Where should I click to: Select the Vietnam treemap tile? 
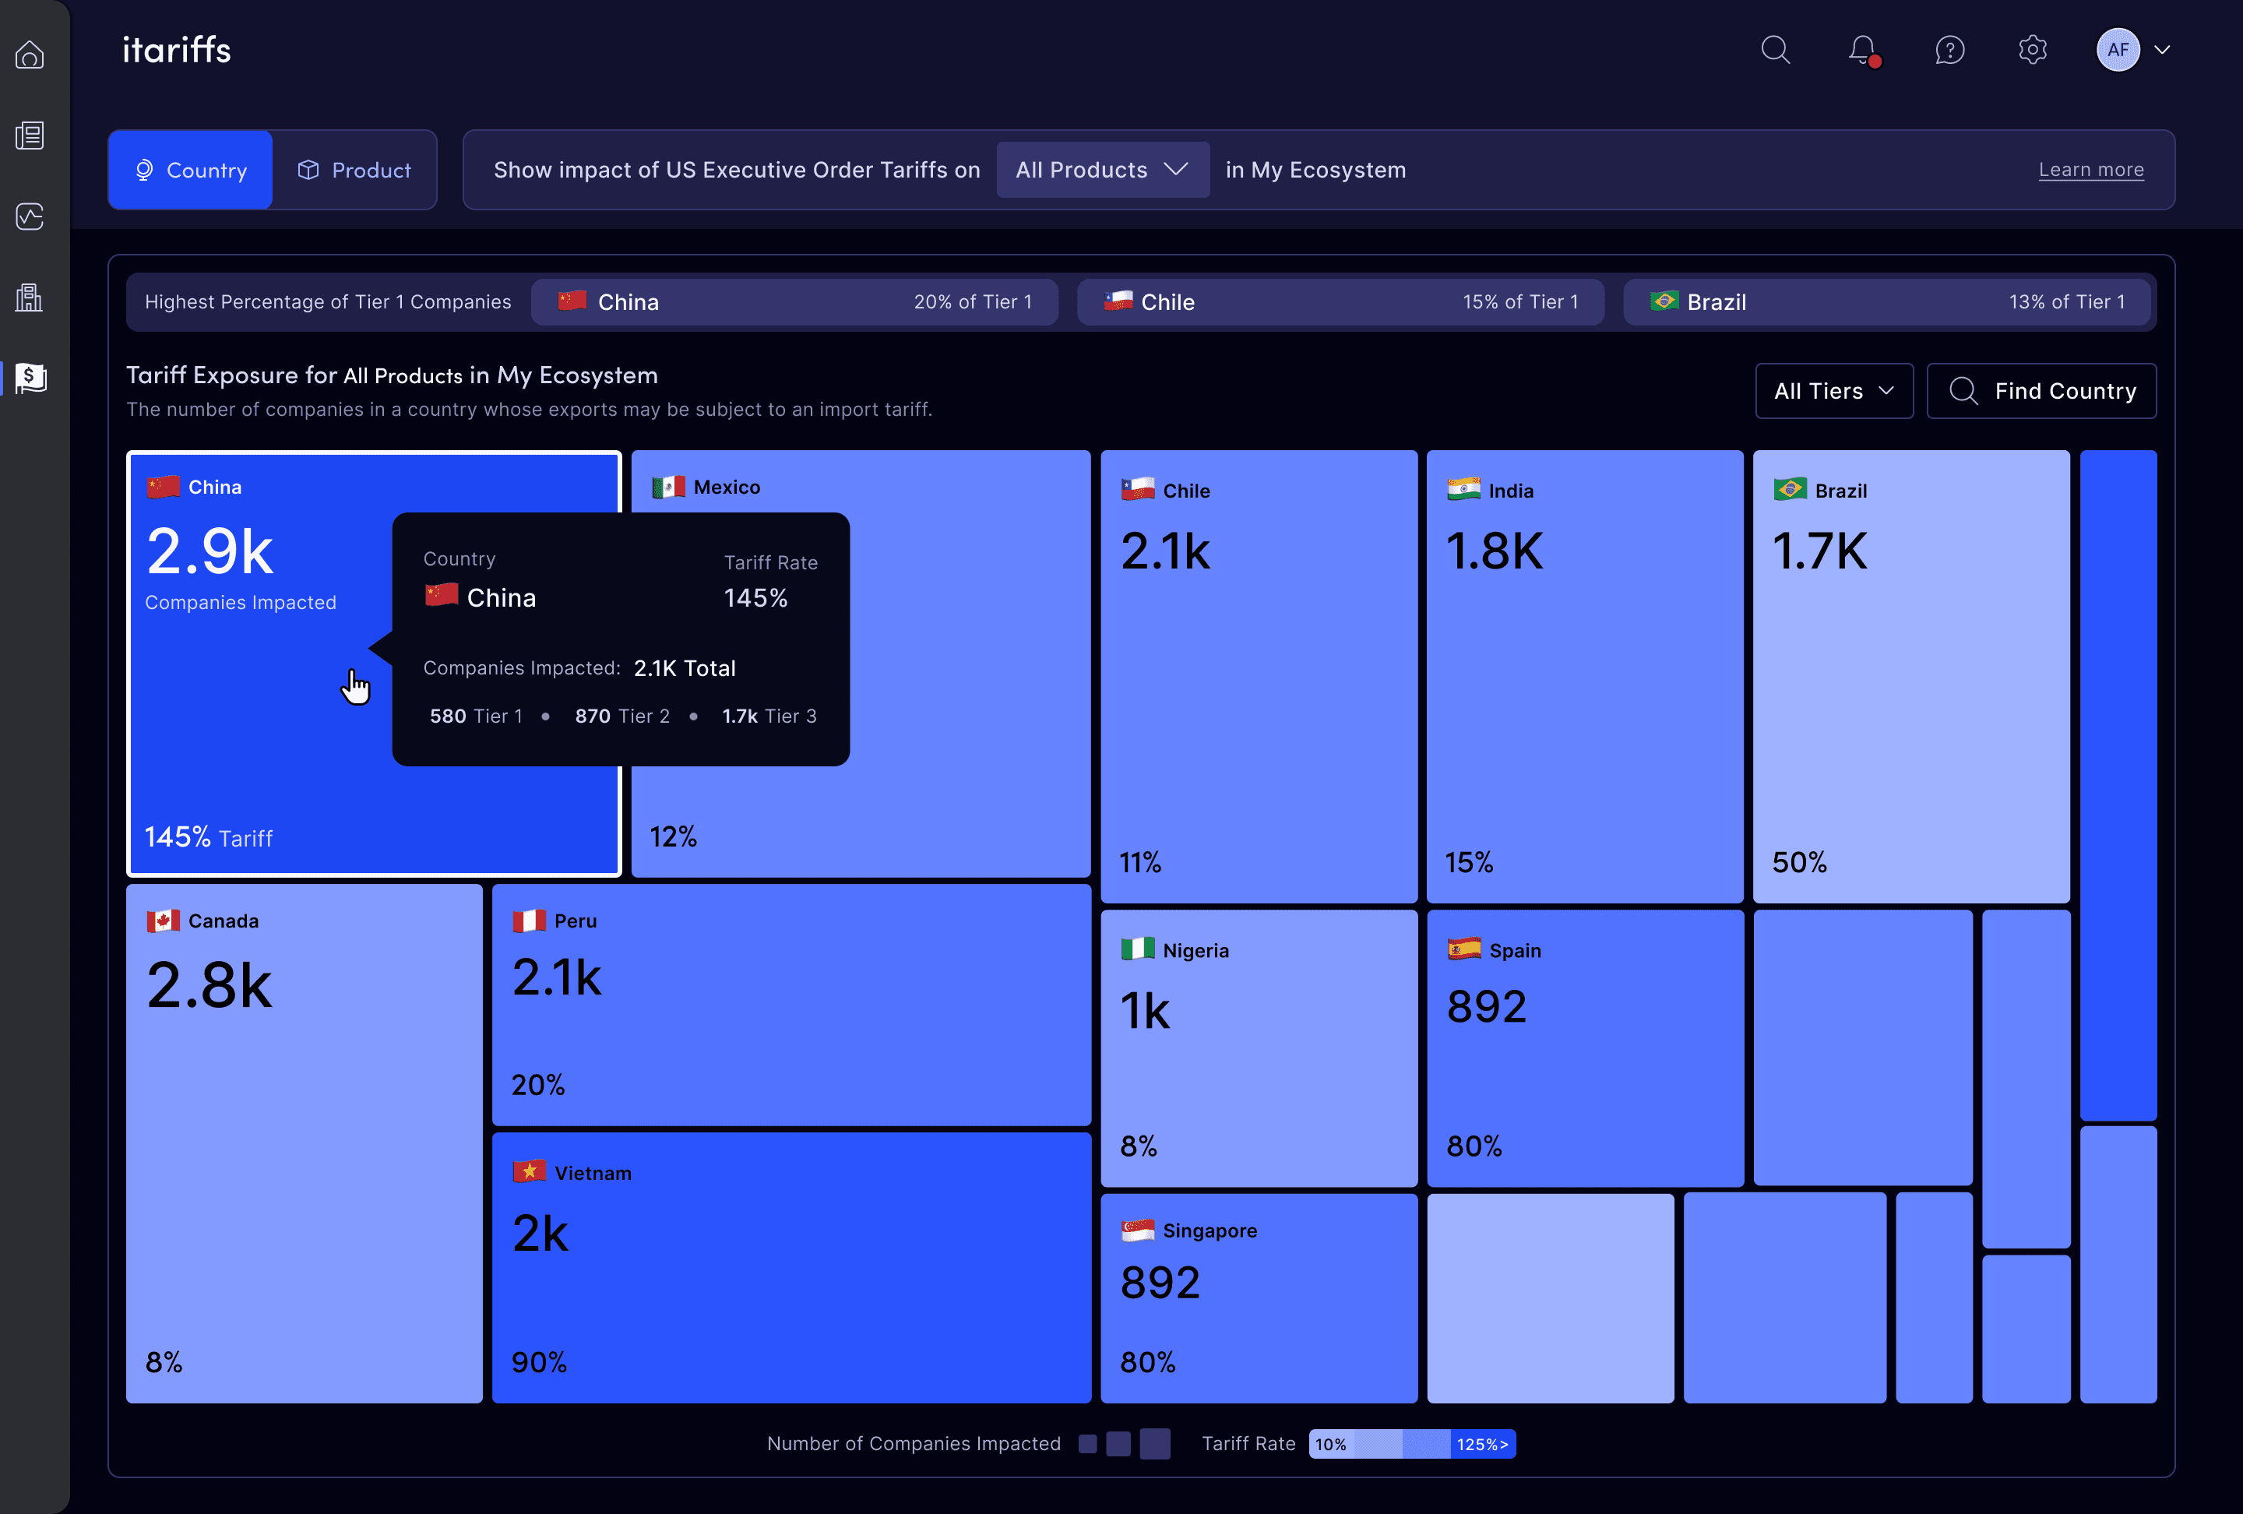pos(791,1268)
